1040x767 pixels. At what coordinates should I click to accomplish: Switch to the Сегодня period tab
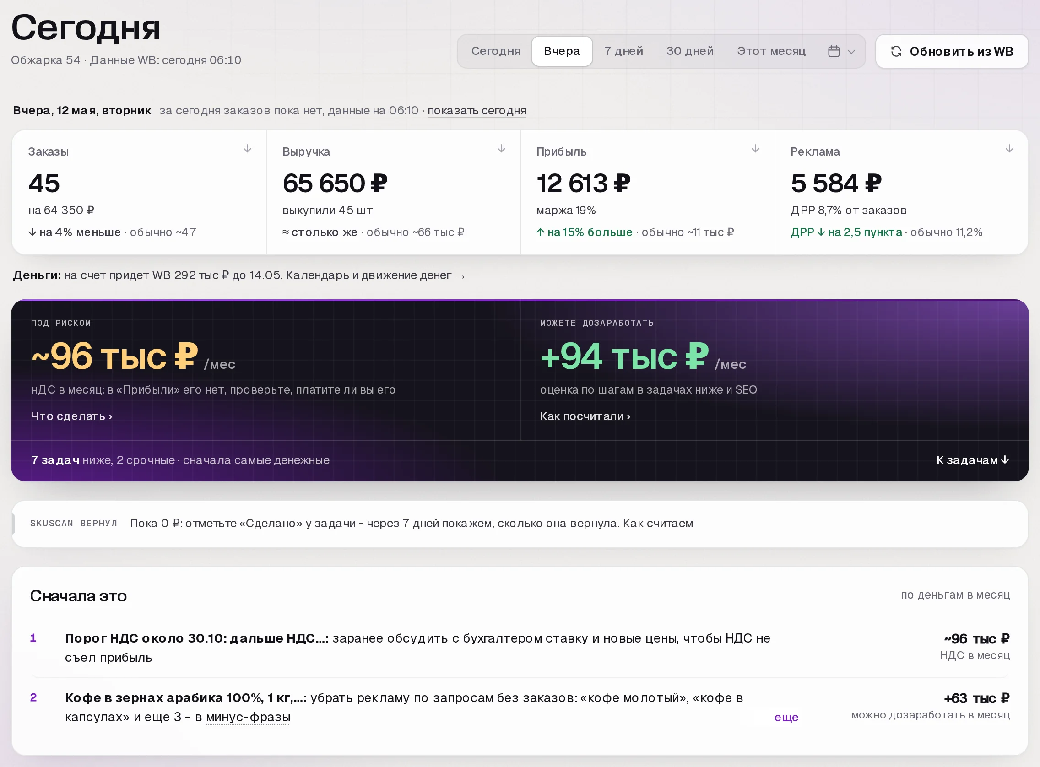496,51
